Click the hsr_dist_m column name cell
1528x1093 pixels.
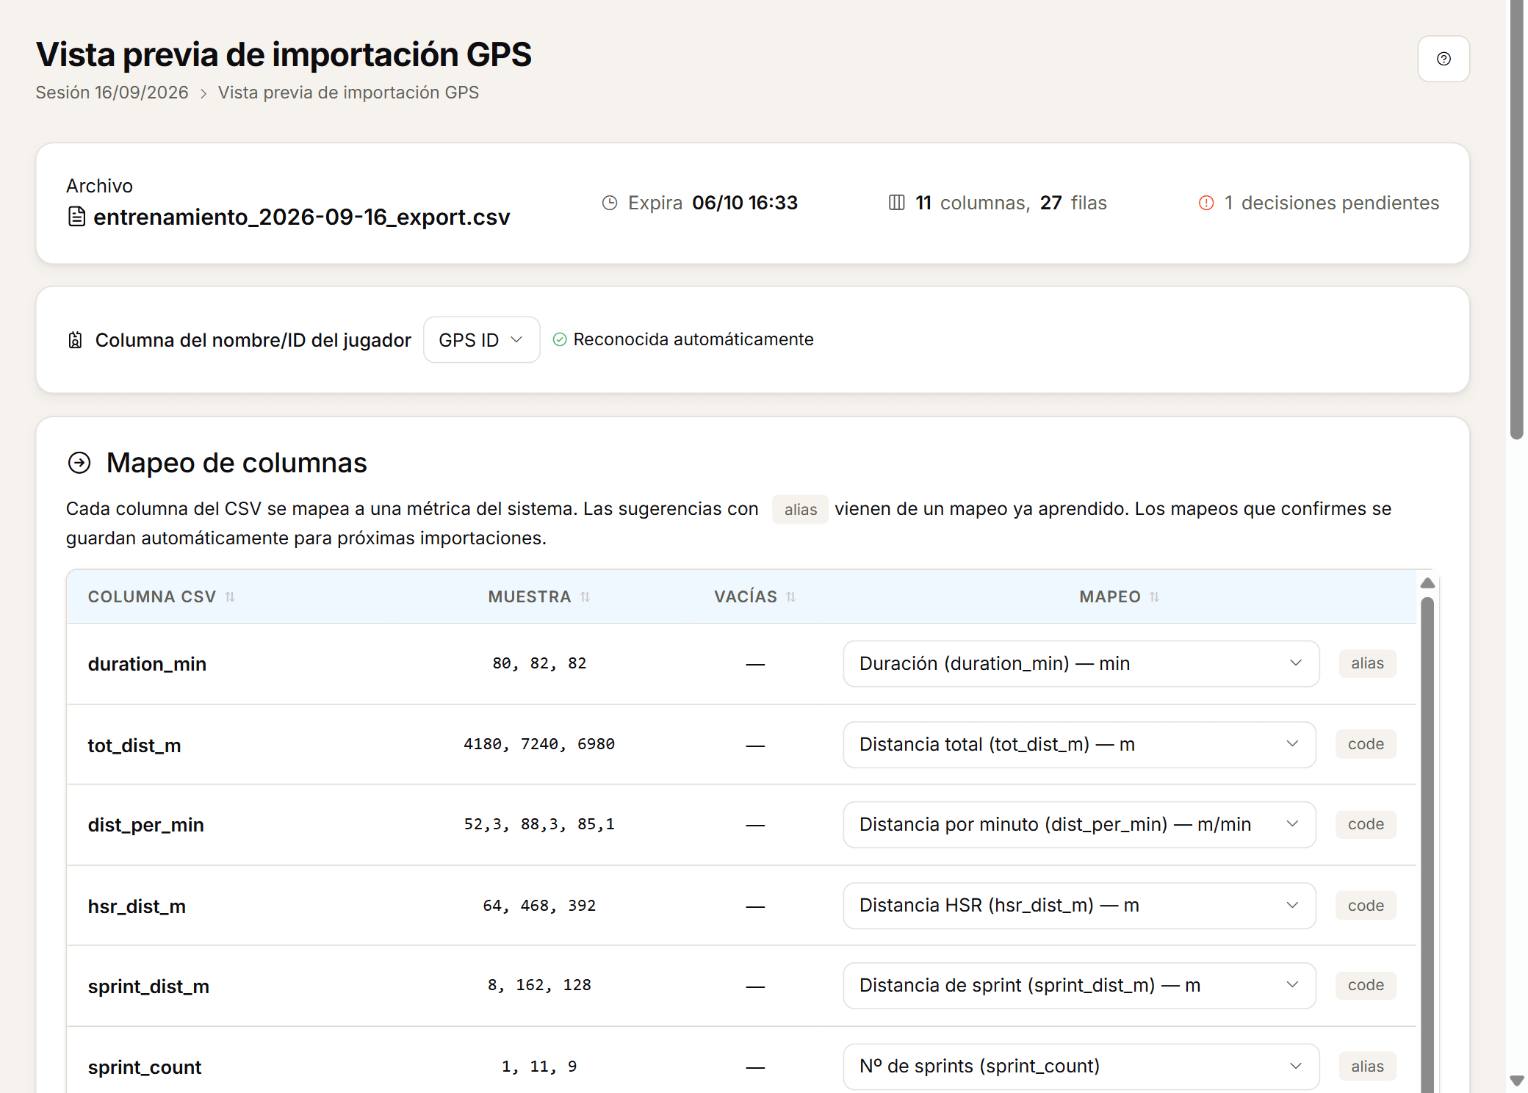137,906
